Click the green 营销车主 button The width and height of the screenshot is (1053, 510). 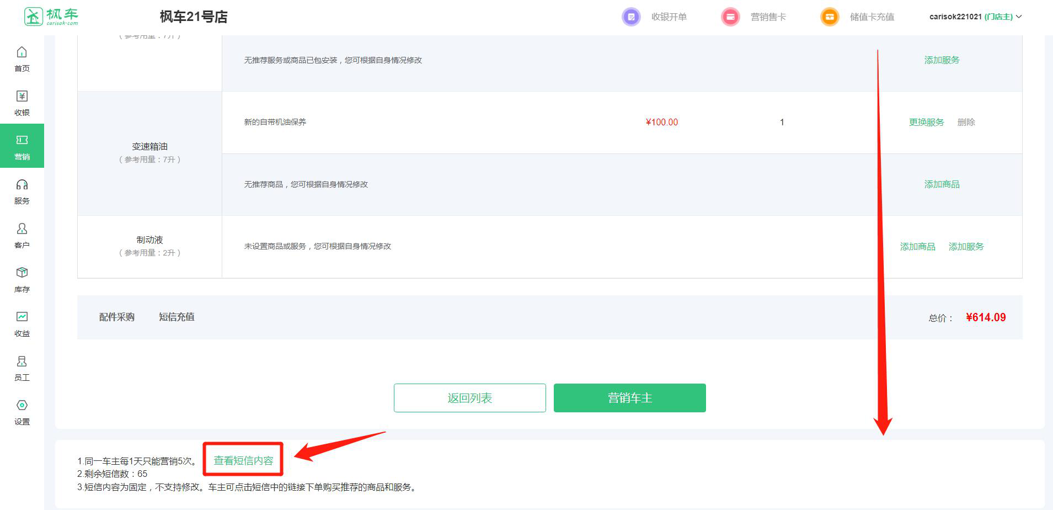click(630, 398)
